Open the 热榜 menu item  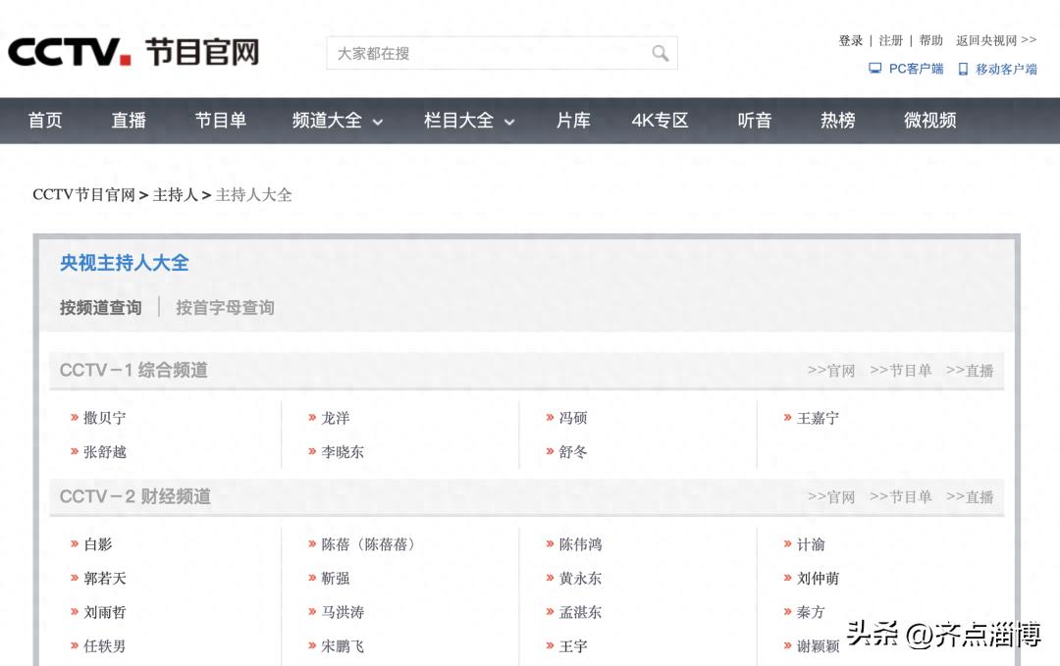[836, 121]
